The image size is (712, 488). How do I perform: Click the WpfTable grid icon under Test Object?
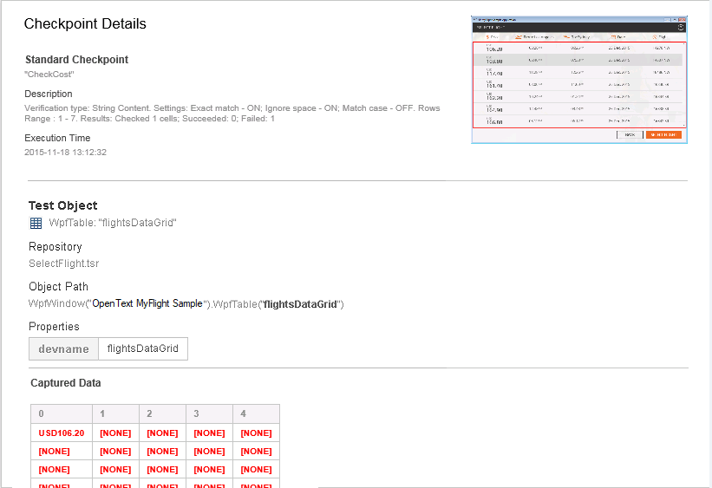click(x=36, y=224)
